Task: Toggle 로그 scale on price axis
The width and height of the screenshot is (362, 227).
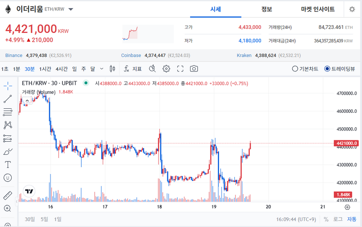Action: 338,219
